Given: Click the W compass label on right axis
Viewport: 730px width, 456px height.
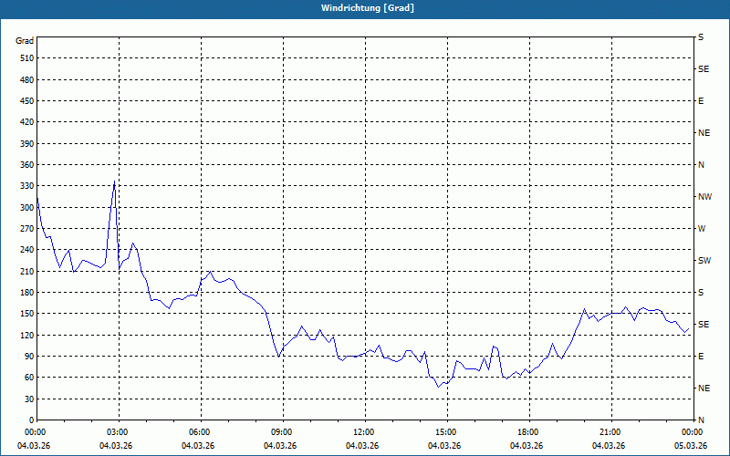Looking at the screenshot, I should coord(702,229).
